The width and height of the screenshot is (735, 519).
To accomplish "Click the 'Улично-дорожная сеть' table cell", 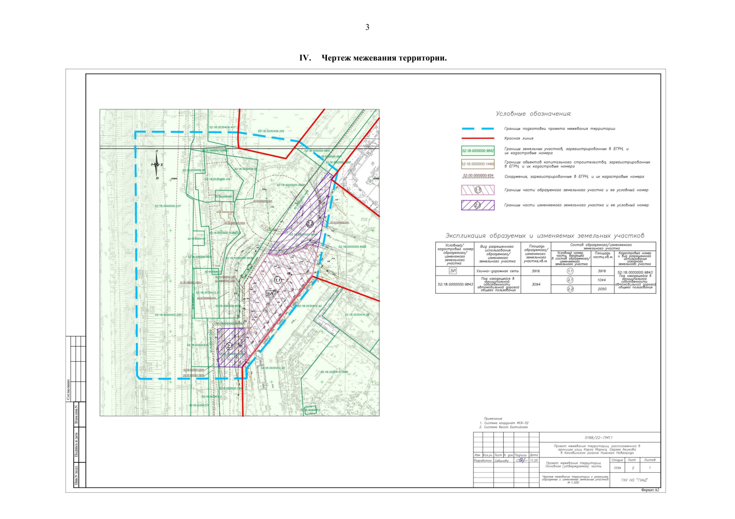I will coord(497,271).
